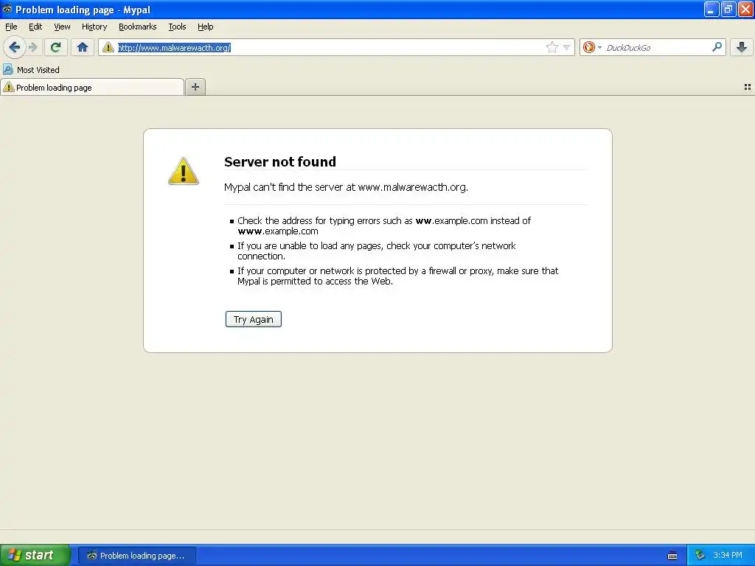Click the Try Again button
Viewport: 755px width, 566px height.
pyautogui.click(x=254, y=319)
